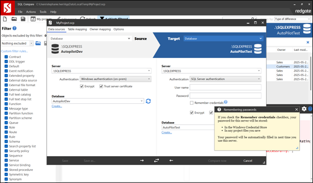Refresh the source database list
The height and width of the screenshot is (183, 313).
[x=148, y=101]
